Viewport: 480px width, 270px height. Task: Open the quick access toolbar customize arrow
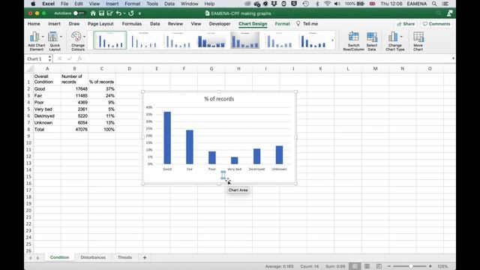coord(139,13)
